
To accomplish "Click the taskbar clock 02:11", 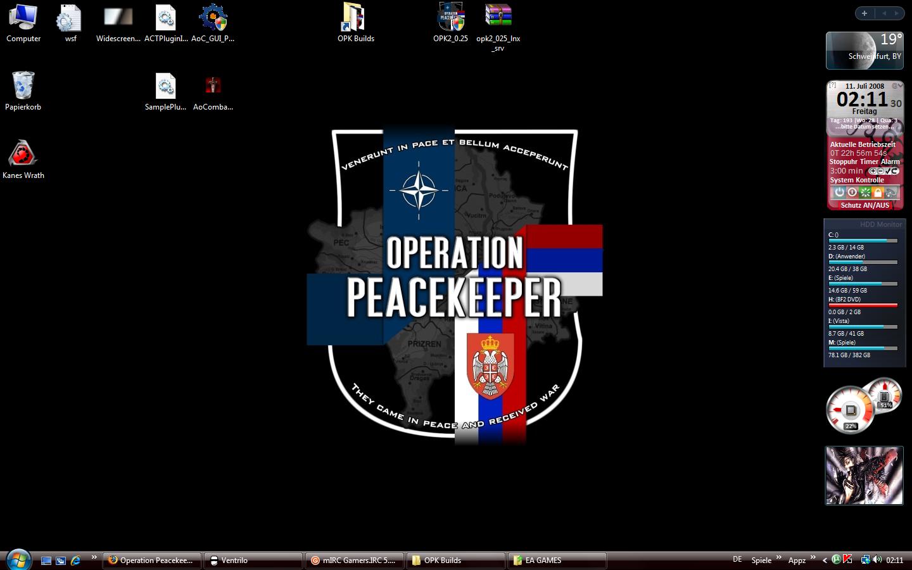I will (x=894, y=560).
